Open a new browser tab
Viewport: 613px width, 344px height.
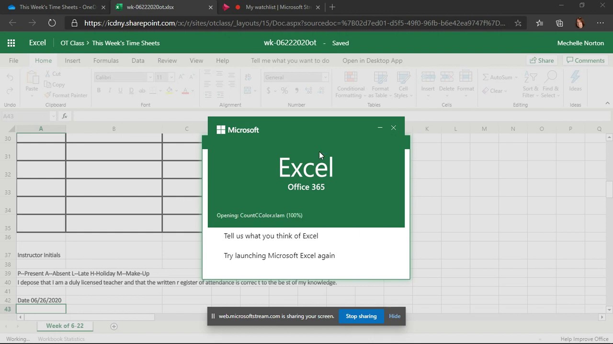click(332, 7)
